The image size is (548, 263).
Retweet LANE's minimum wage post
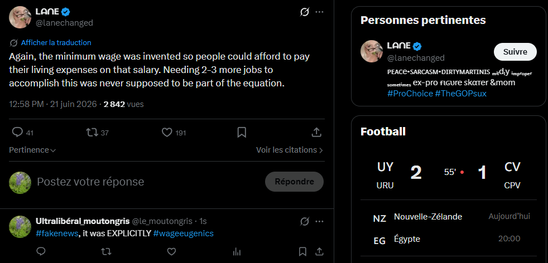click(92, 132)
